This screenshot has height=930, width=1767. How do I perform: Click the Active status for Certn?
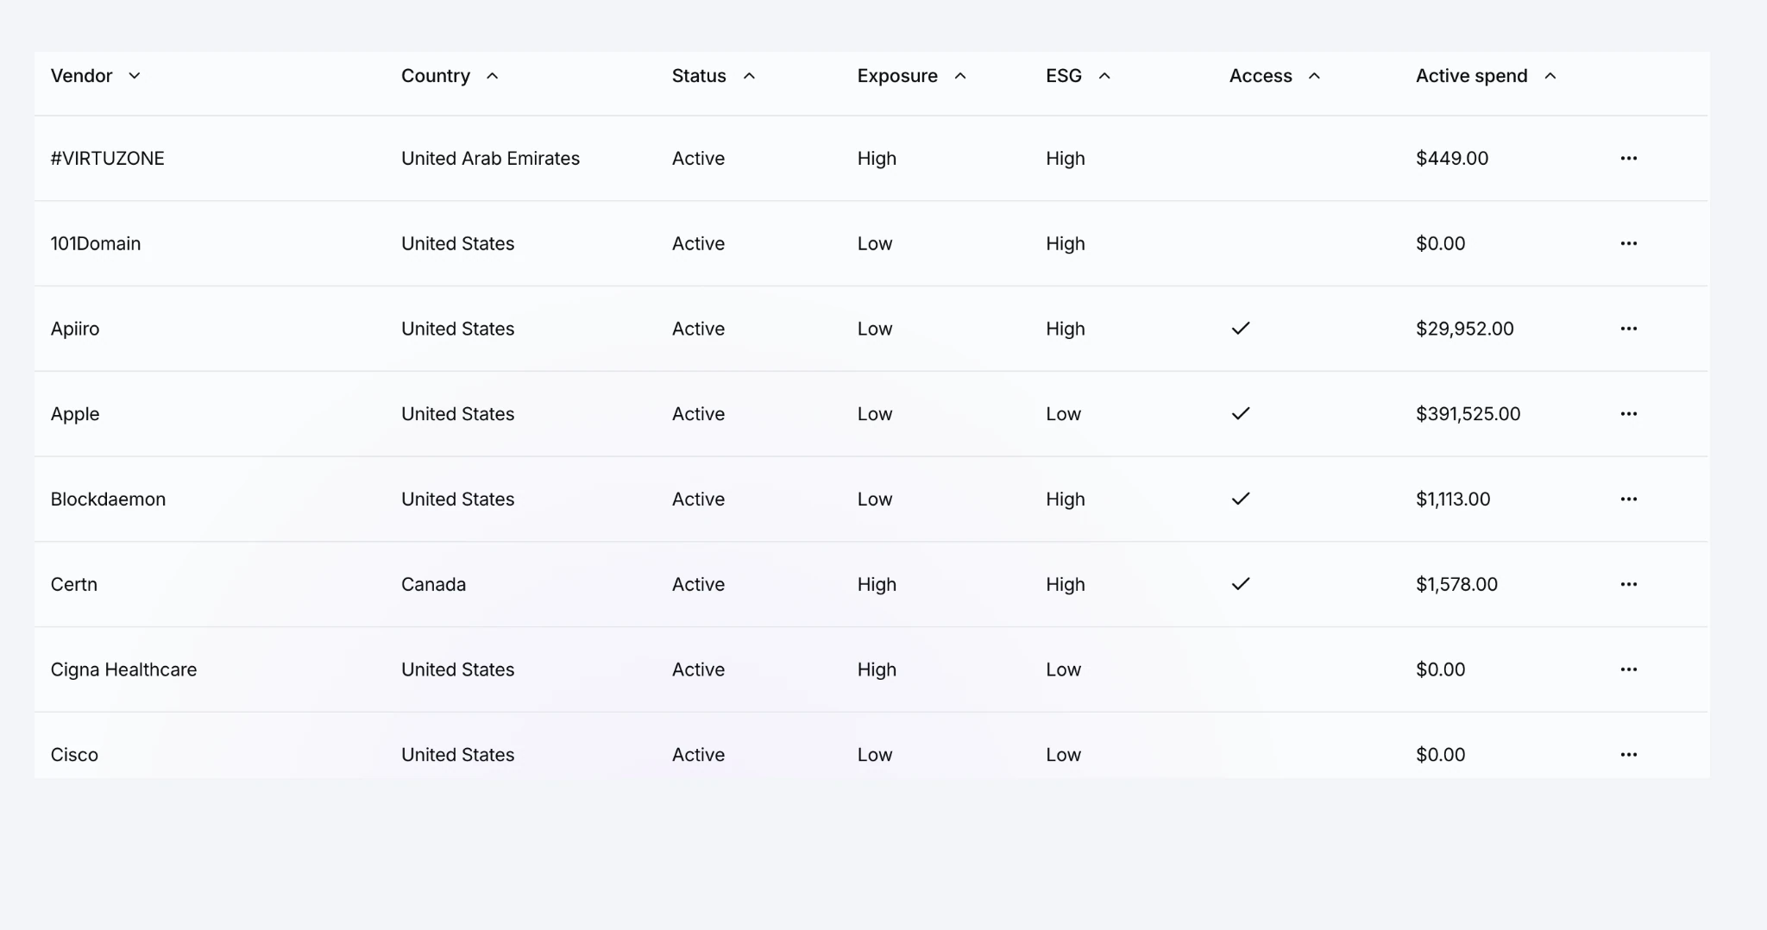tap(699, 585)
